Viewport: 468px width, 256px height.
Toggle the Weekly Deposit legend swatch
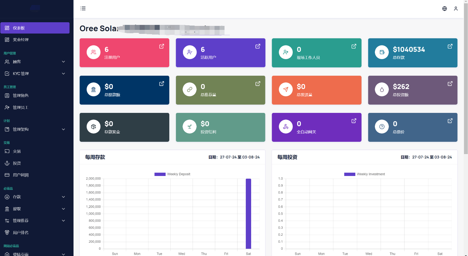(x=160, y=174)
